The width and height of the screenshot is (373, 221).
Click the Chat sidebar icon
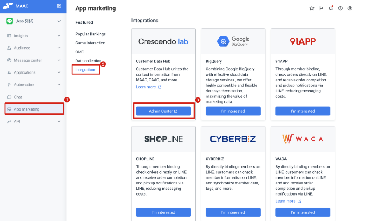pos(9,97)
